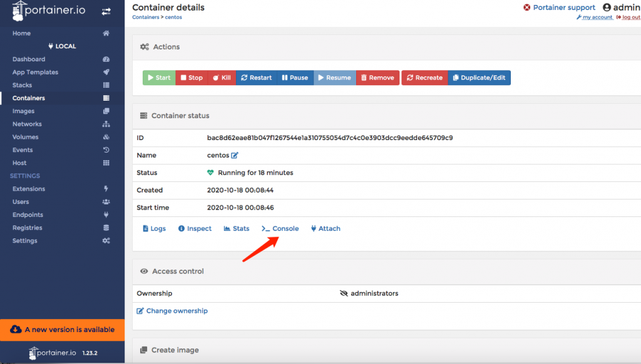Toggle sidebar collapse arrows icon

pyautogui.click(x=106, y=11)
